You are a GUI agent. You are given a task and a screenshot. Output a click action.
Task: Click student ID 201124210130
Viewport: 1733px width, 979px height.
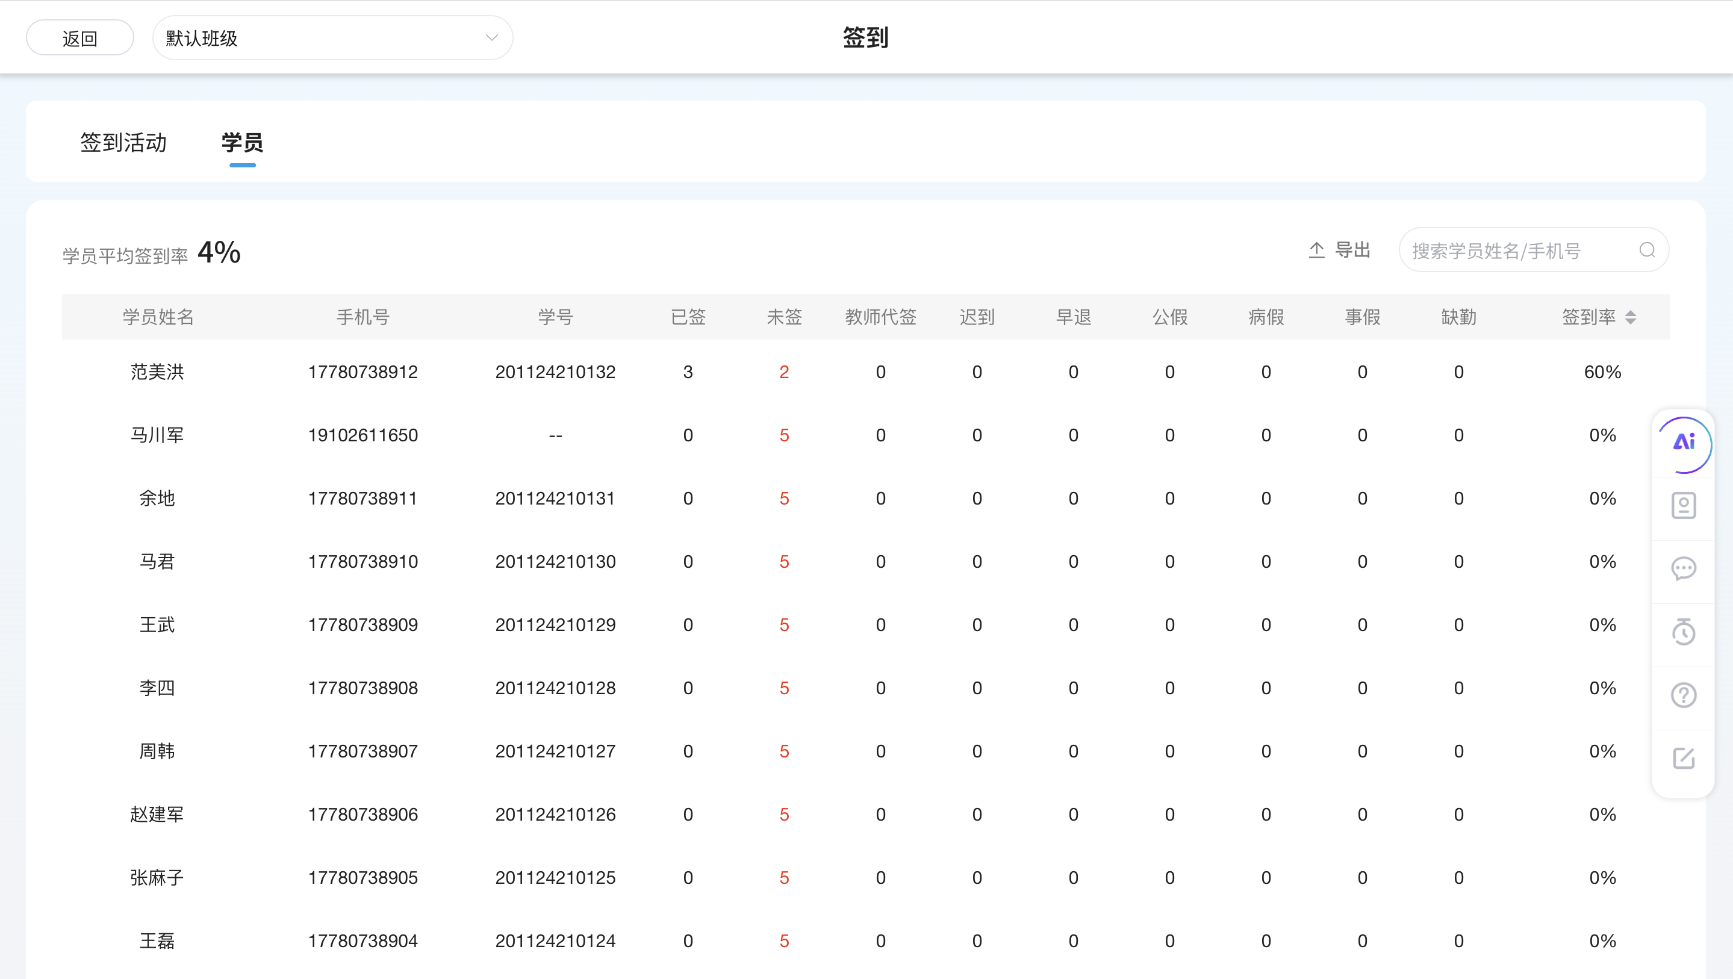[x=556, y=562]
